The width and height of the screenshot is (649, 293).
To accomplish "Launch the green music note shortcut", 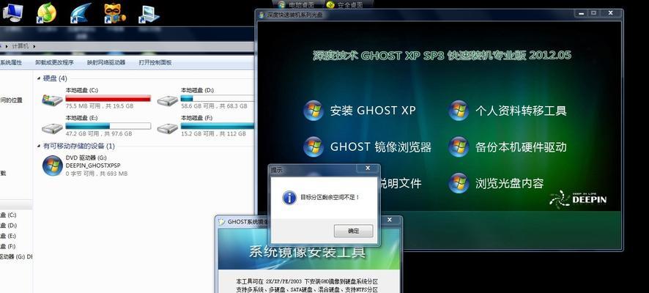I will (46, 12).
